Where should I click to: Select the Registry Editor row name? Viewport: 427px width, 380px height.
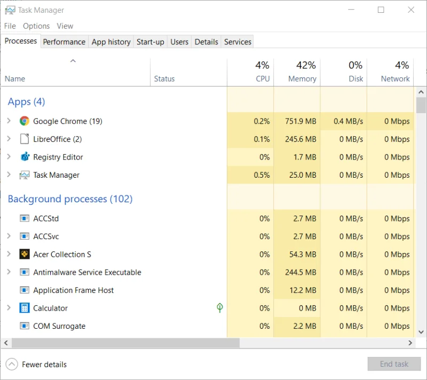(58, 157)
